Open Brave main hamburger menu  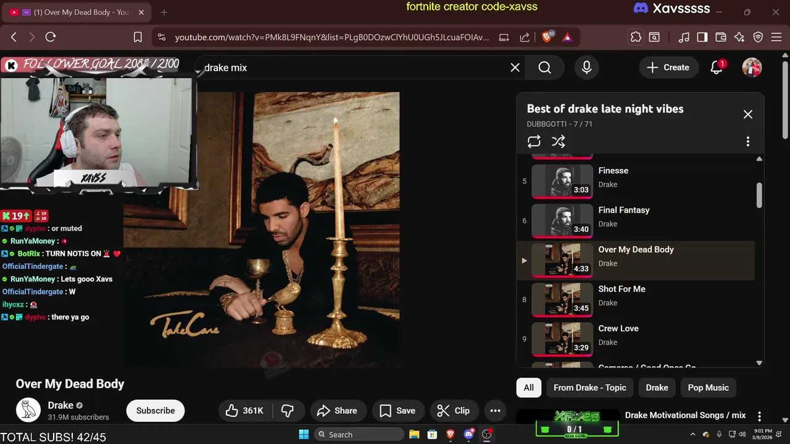click(x=776, y=37)
